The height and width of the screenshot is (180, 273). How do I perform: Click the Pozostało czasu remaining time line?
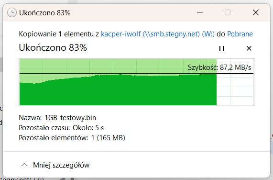pos(61,128)
